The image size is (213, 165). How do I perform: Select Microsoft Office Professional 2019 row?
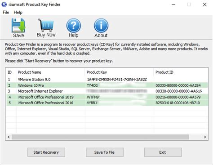point(107,97)
